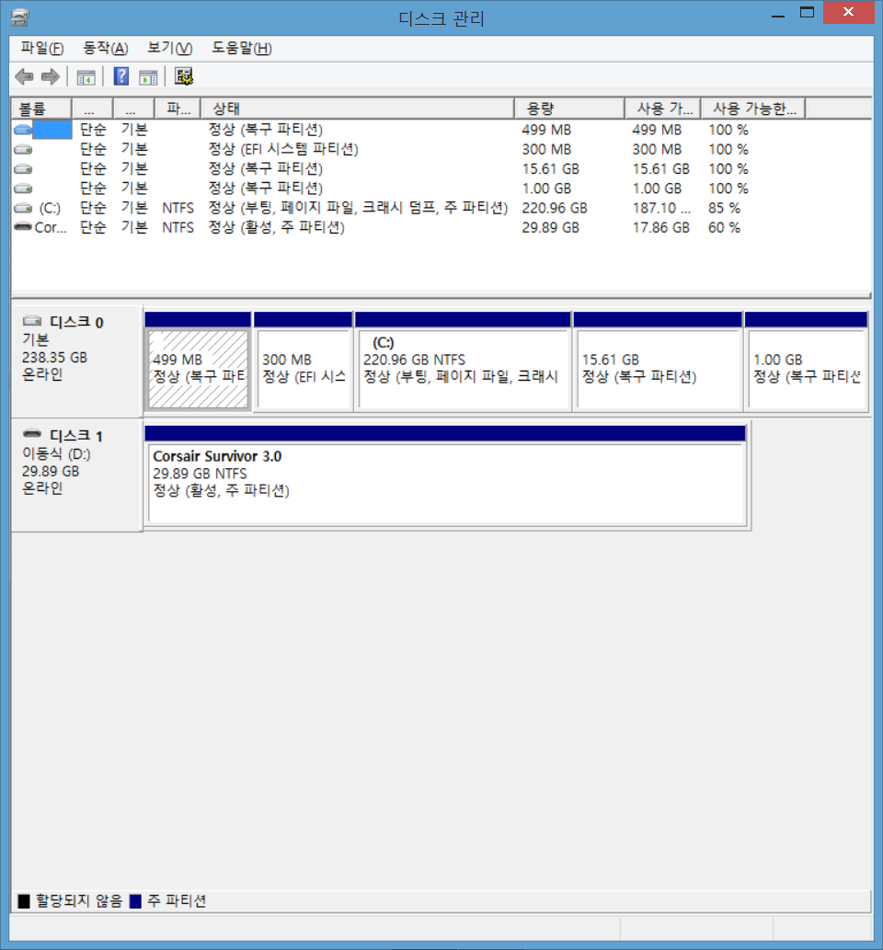Open the 도움말(H) menu
The image size is (883, 950).
241,49
